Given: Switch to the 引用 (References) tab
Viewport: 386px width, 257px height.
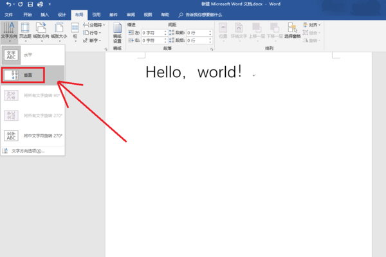Looking at the screenshot, I should (96, 13).
